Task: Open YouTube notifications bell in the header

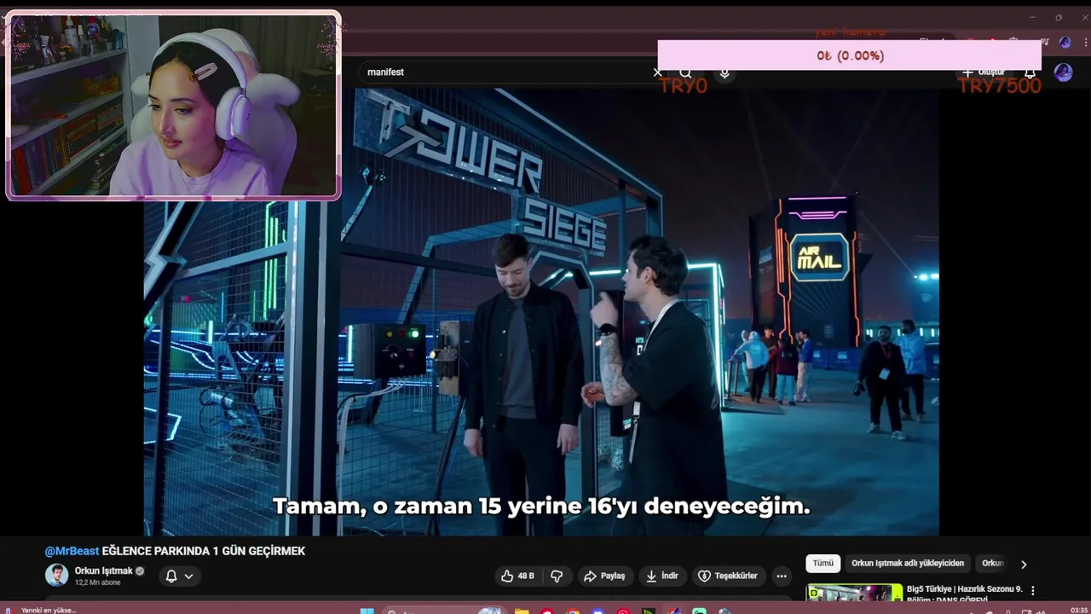Action: tap(1030, 72)
